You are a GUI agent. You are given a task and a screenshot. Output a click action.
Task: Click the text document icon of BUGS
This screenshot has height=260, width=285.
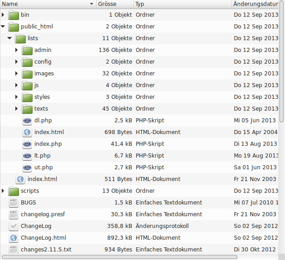14,203
